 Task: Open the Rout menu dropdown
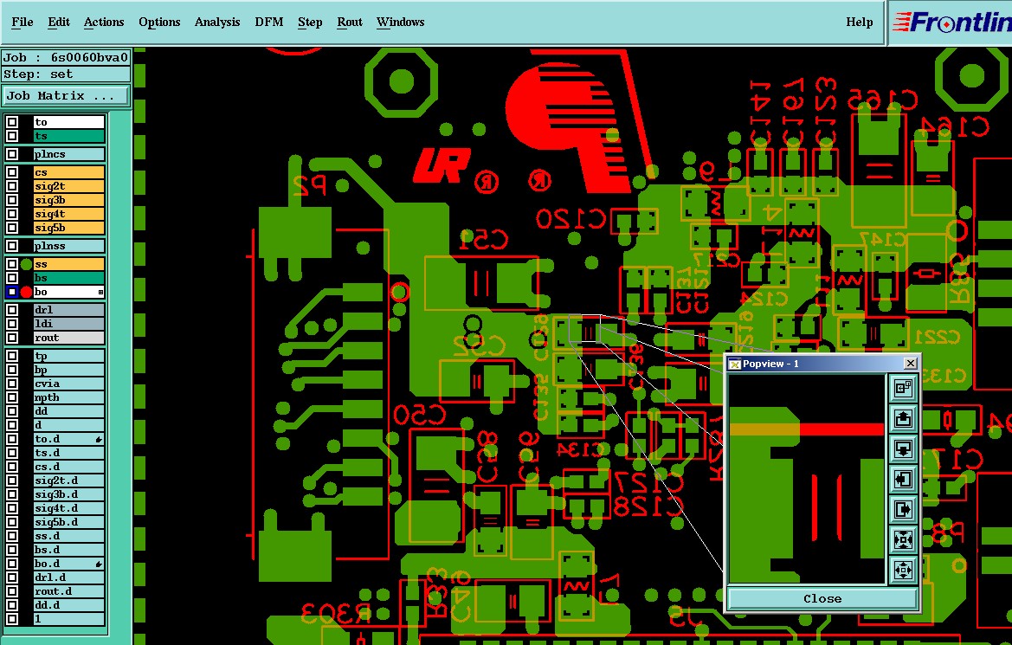[x=350, y=22]
